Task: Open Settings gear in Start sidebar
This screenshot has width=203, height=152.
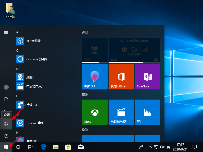Action: point(6,124)
